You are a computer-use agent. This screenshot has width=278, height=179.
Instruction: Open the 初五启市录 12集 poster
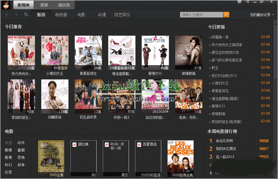(88, 96)
